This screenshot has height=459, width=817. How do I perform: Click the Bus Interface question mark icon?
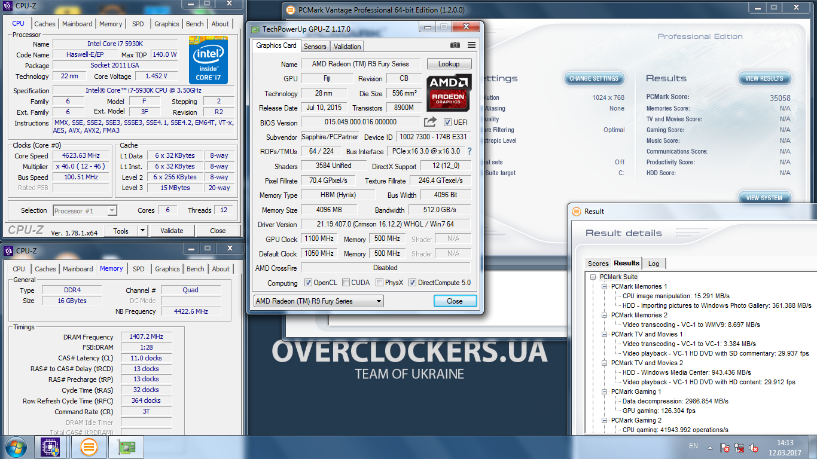click(470, 151)
